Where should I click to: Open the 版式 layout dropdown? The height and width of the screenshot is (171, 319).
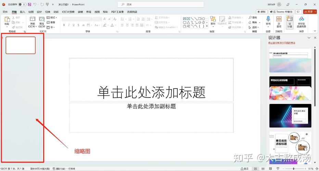click(52, 17)
